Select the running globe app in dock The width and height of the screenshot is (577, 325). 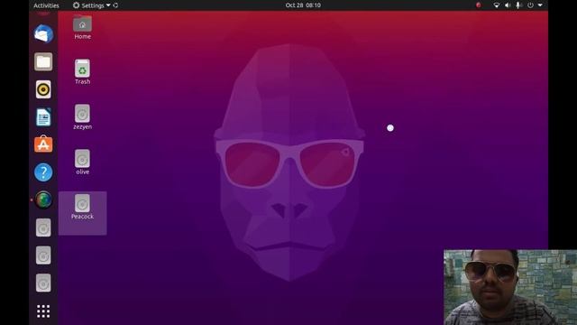(43, 200)
